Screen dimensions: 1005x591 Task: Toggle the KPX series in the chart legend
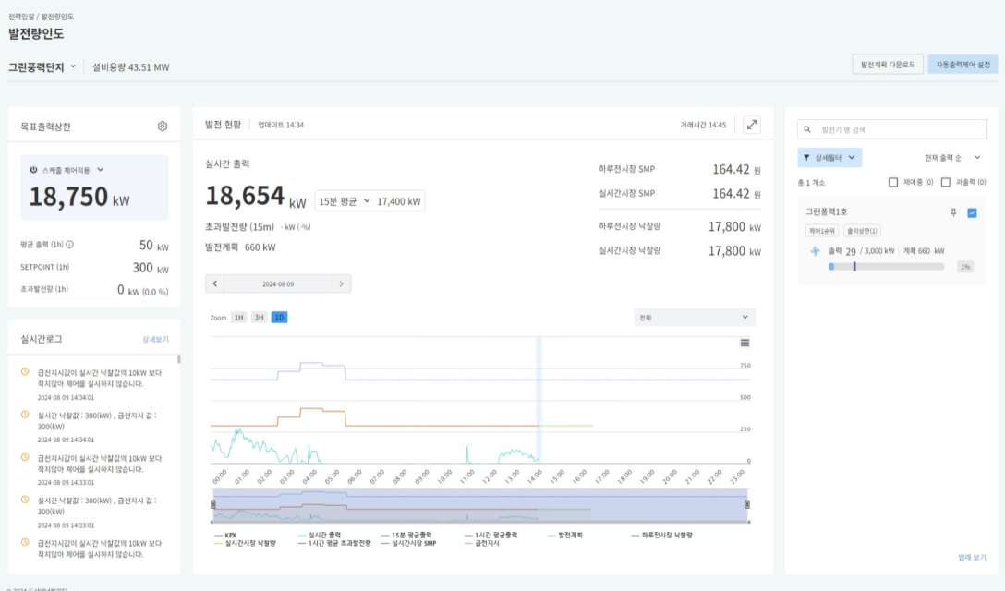click(225, 535)
